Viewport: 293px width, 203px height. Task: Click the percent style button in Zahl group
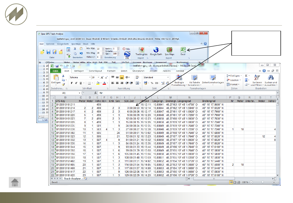pos(152,83)
